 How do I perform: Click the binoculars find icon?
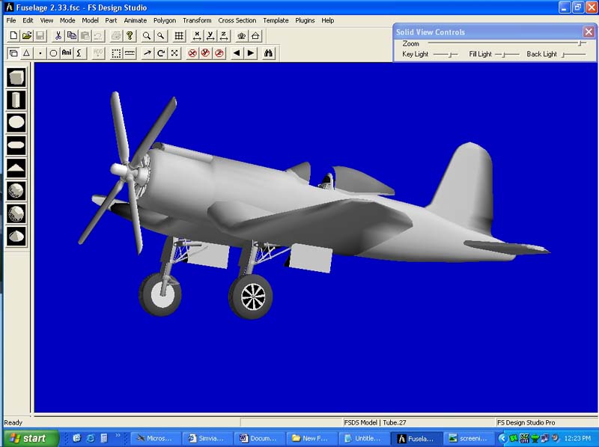[x=270, y=53]
